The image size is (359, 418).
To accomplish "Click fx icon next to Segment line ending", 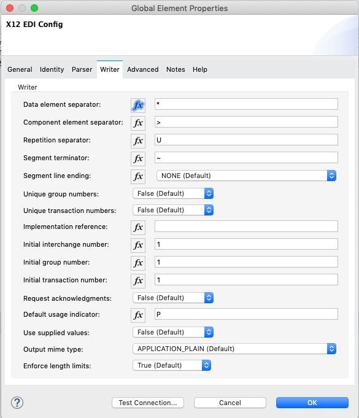I will point(138,177).
